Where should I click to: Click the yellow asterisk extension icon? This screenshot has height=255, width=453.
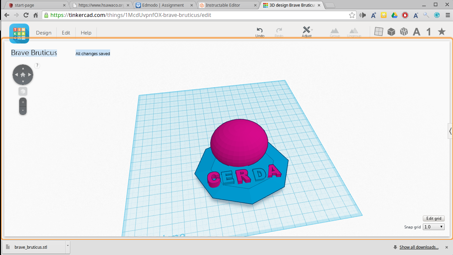pos(384,15)
